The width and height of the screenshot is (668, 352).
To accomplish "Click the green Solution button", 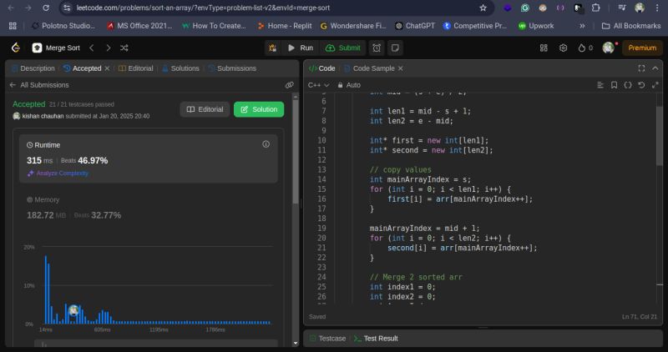I will point(259,109).
